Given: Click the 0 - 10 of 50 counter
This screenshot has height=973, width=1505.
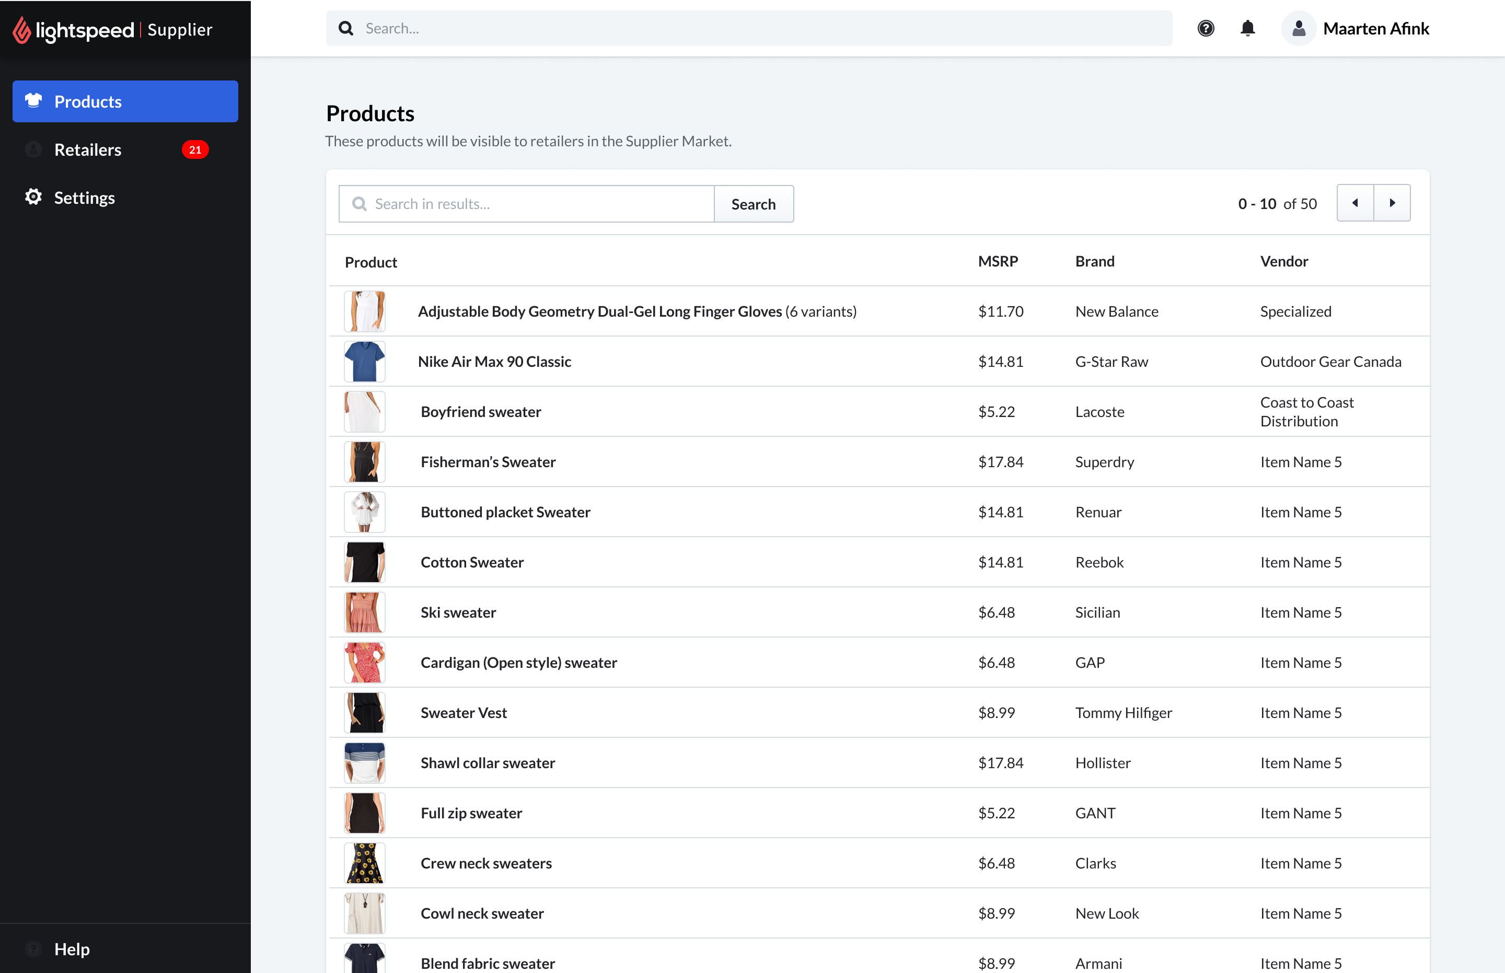Looking at the screenshot, I should [1277, 203].
